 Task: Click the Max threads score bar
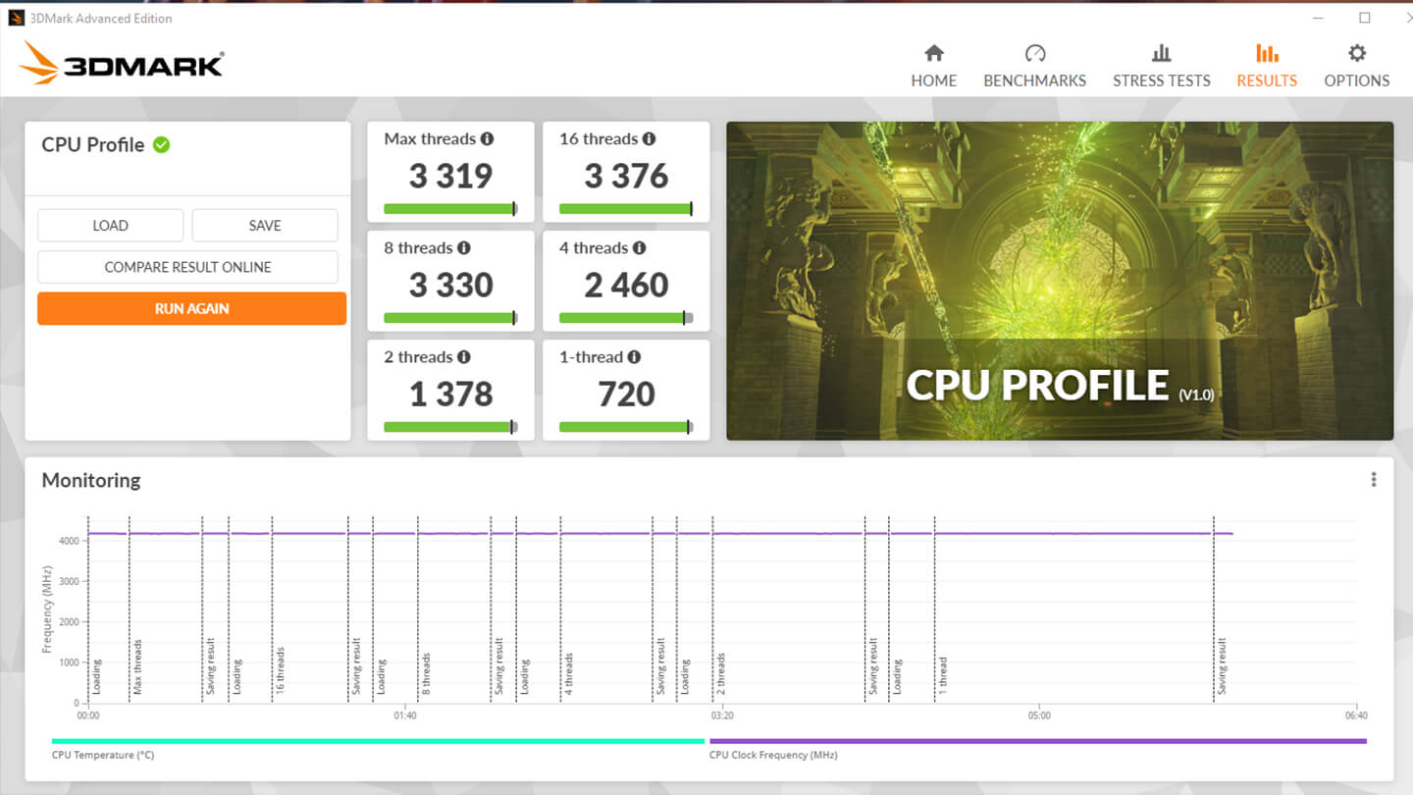[x=450, y=209]
